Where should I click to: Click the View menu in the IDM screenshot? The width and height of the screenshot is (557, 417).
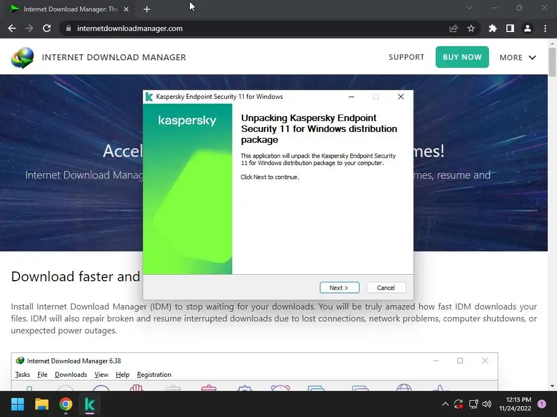[x=101, y=375]
